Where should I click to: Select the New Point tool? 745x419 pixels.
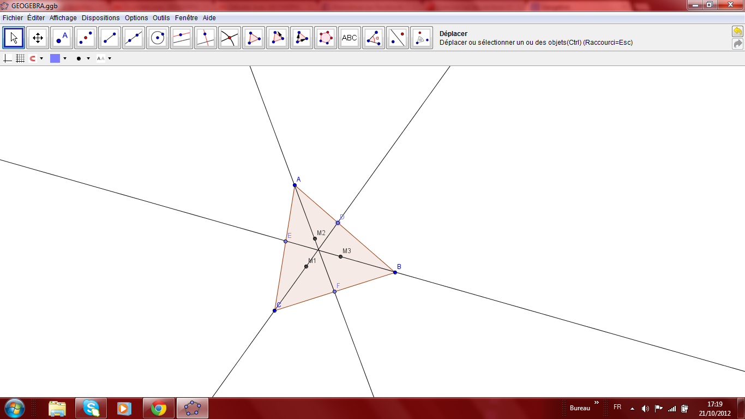(x=62, y=38)
